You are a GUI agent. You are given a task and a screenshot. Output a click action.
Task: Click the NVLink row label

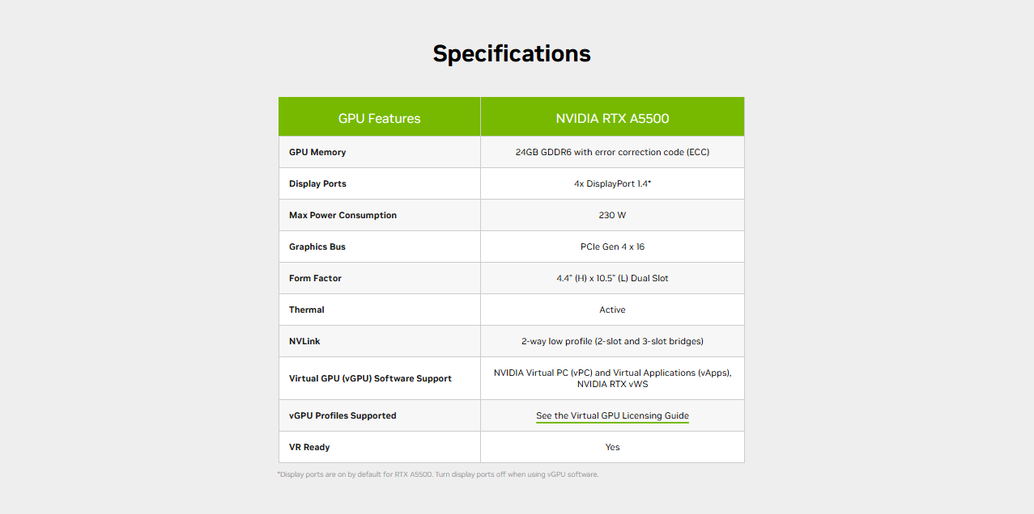tap(304, 341)
